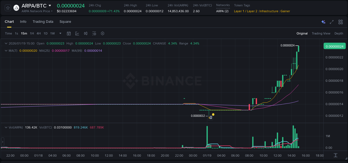Viewport: 348px width, 163px height.
Task: Switch to the Trading Data tab
Action: 43,22
